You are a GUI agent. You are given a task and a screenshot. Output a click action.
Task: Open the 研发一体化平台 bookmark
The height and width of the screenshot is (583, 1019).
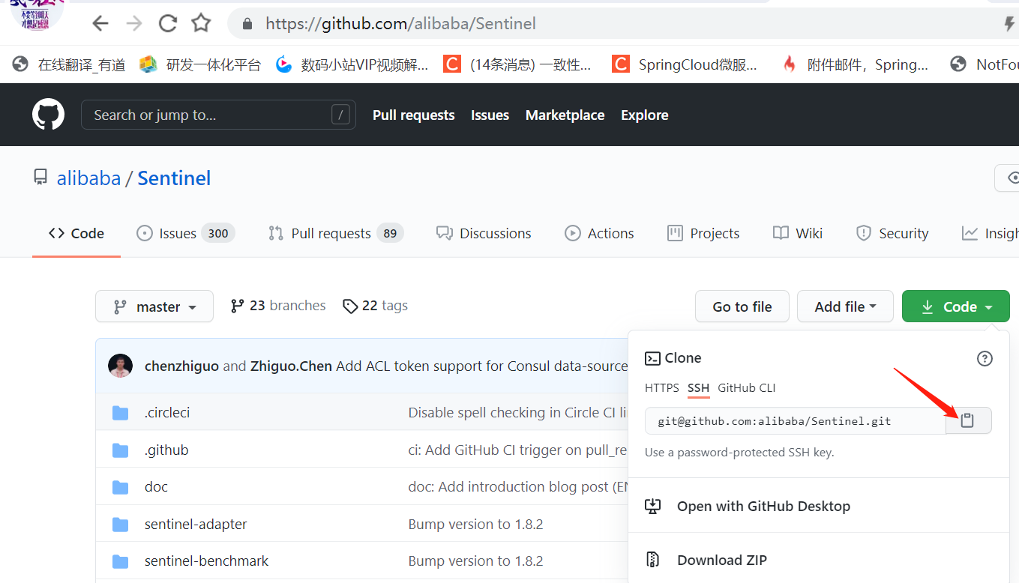[200, 65]
